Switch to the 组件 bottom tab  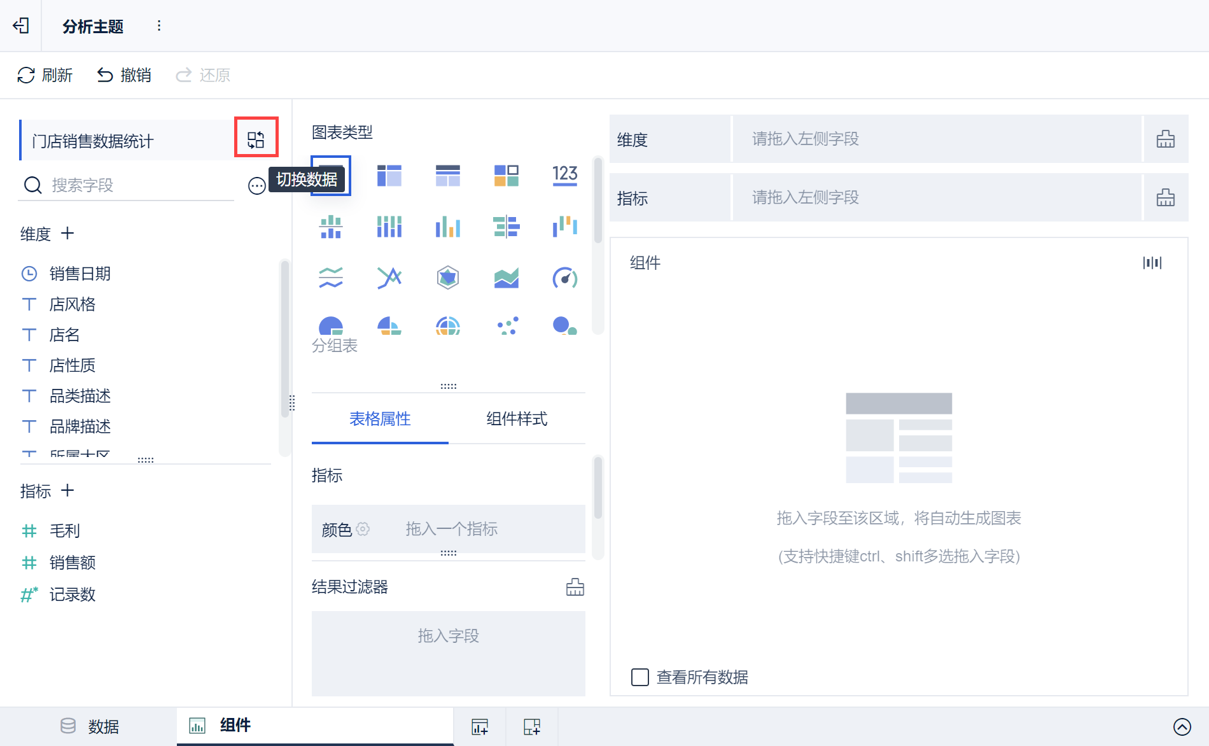coord(314,726)
